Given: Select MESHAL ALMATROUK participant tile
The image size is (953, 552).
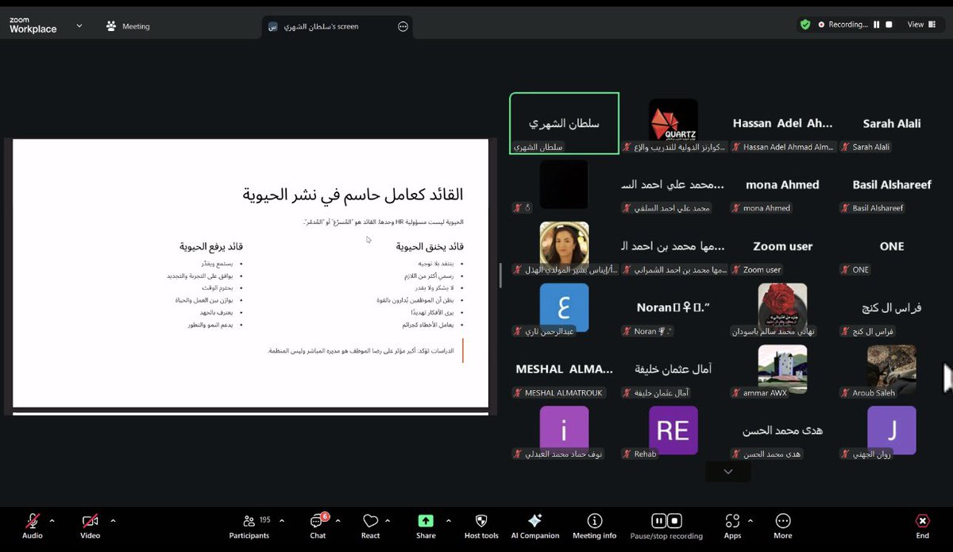Looking at the screenshot, I should point(564,369).
